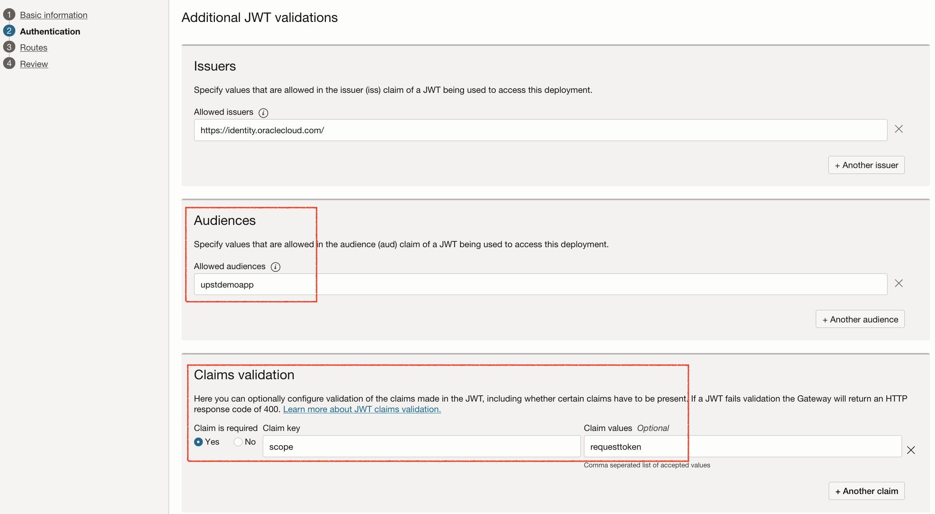Remove the identity.oraclecloud.com issuer entry
Screen dimensions: 935x514
pyautogui.click(x=899, y=129)
